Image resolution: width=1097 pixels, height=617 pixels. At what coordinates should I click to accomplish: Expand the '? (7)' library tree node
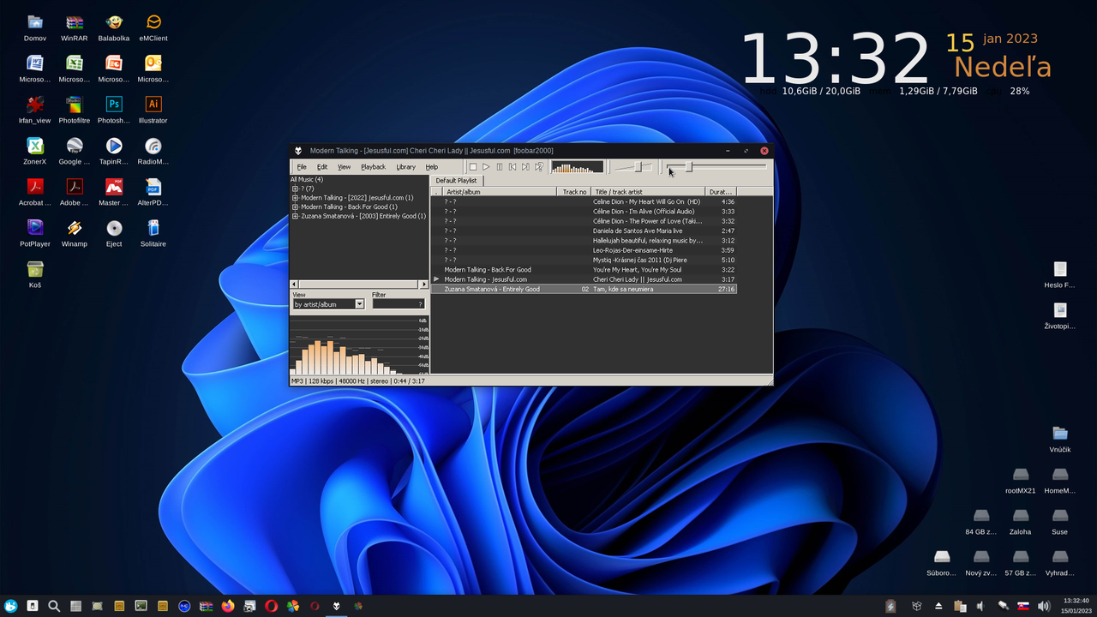coord(295,189)
